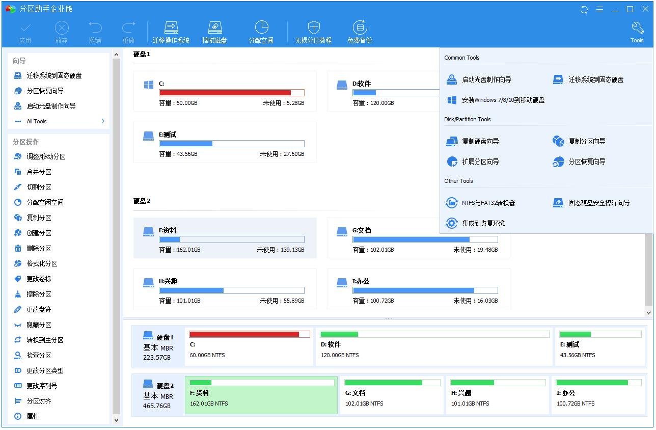The height and width of the screenshot is (430, 656).
Task: Click 硬盘1 disk label in bottom map
Action: click(x=158, y=347)
